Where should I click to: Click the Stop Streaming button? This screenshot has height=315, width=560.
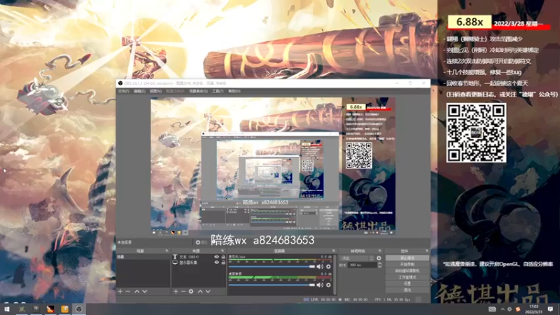pyautogui.click(x=407, y=258)
